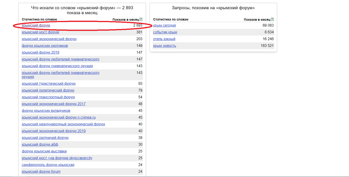Viewport: 349px width, 177px height.
Task: Select "симферополь форум крымская" link
Action: click(48, 165)
